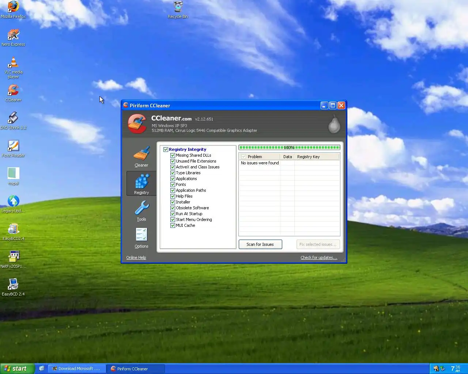Toggle the Type Libraries checkbox
The image size is (468, 374).
173,173
